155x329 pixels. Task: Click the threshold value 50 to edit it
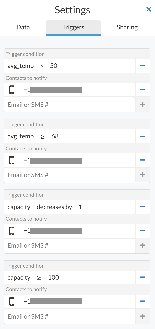click(x=54, y=65)
